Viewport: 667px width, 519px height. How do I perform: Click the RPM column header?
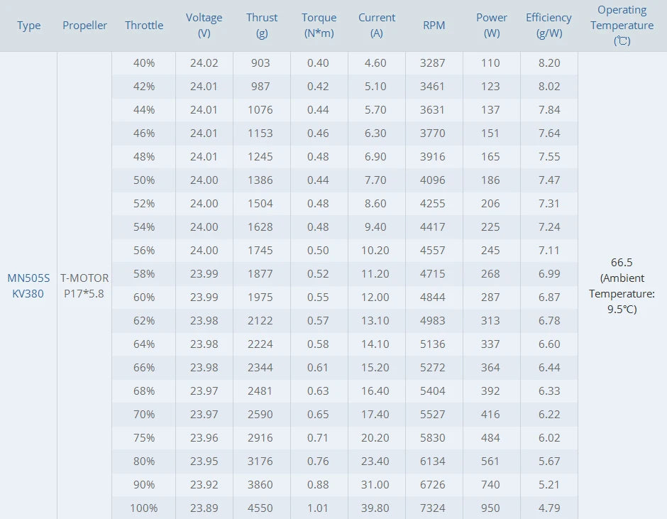(434, 26)
